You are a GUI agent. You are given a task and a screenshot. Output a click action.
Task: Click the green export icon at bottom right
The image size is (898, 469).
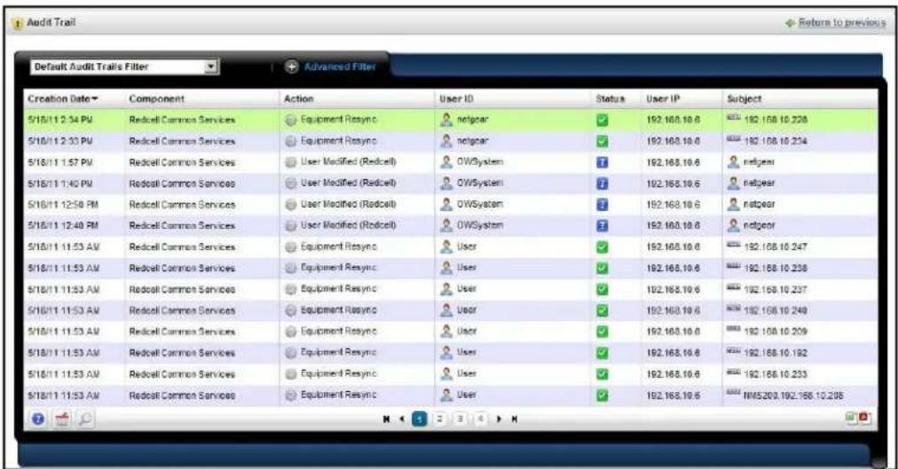(x=851, y=418)
